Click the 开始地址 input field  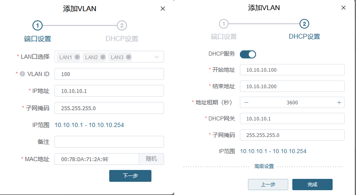[x=292, y=70]
